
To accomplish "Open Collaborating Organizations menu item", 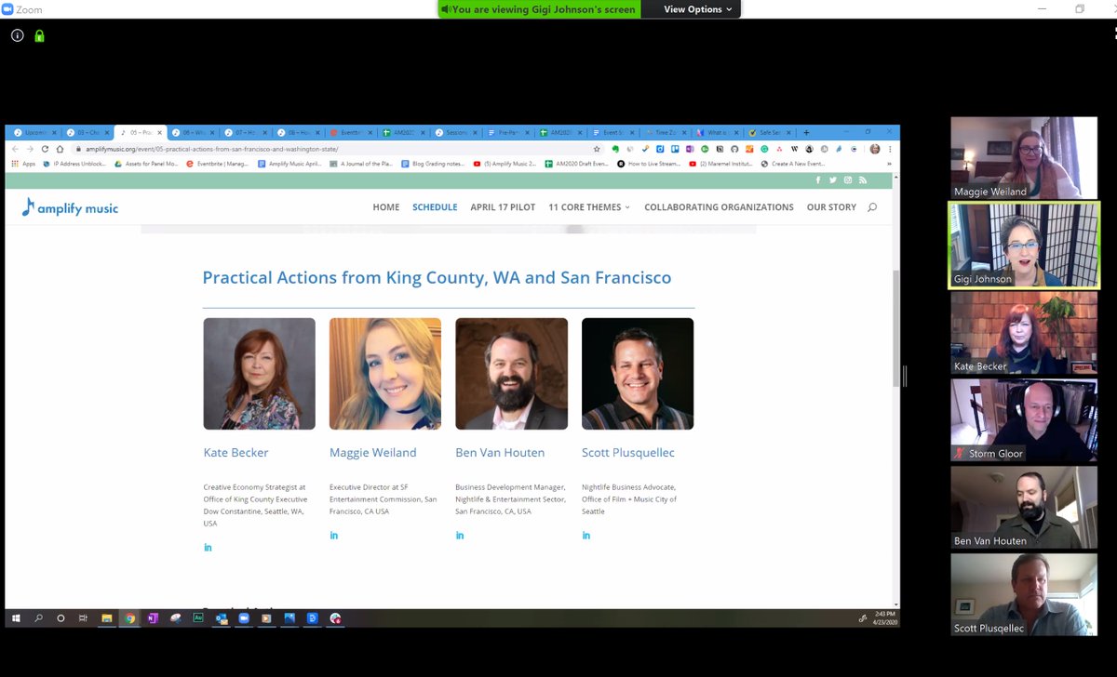I will (719, 207).
